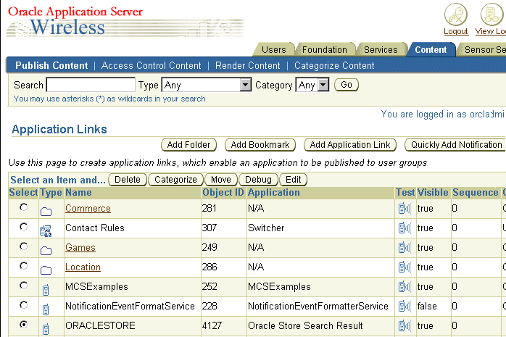Open the Type dropdown
506x337 pixels.
coord(207,85)
